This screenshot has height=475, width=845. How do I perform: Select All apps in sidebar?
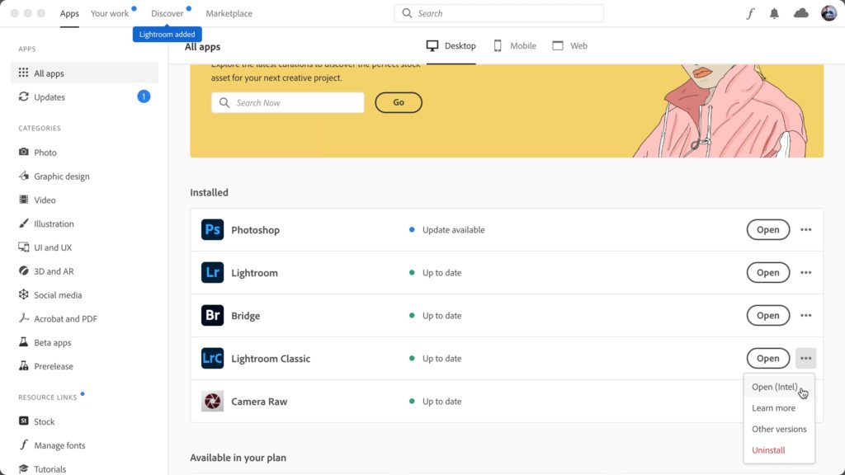pos(85,73)
